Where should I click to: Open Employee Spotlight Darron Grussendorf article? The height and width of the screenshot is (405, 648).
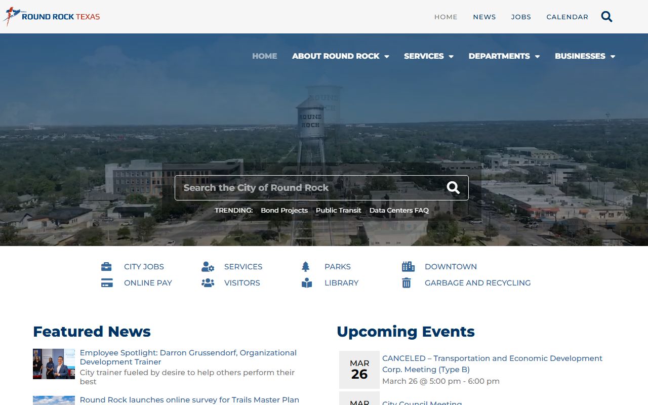(x=188, y=357)
